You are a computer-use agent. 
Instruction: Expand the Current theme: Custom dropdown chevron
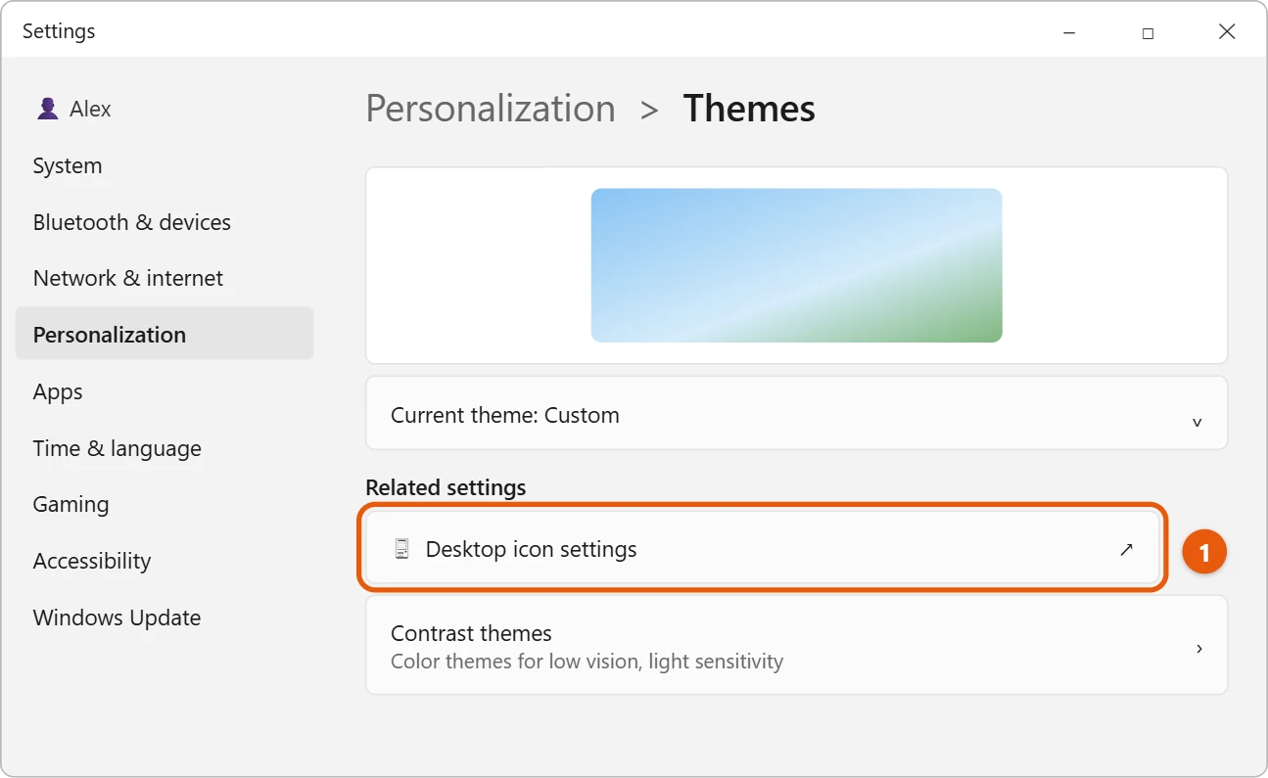1197,423
